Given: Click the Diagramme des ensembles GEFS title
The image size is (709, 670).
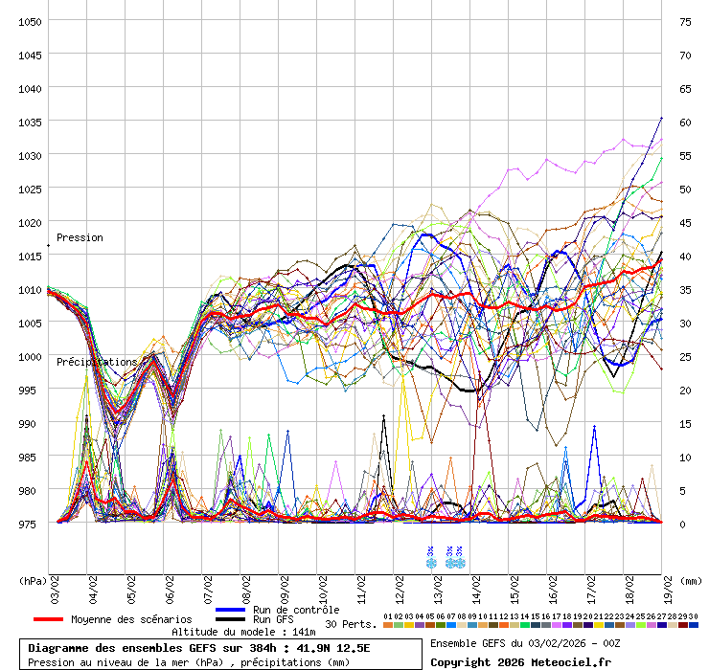Looking at the screenshot, I should tap(198, 648).
